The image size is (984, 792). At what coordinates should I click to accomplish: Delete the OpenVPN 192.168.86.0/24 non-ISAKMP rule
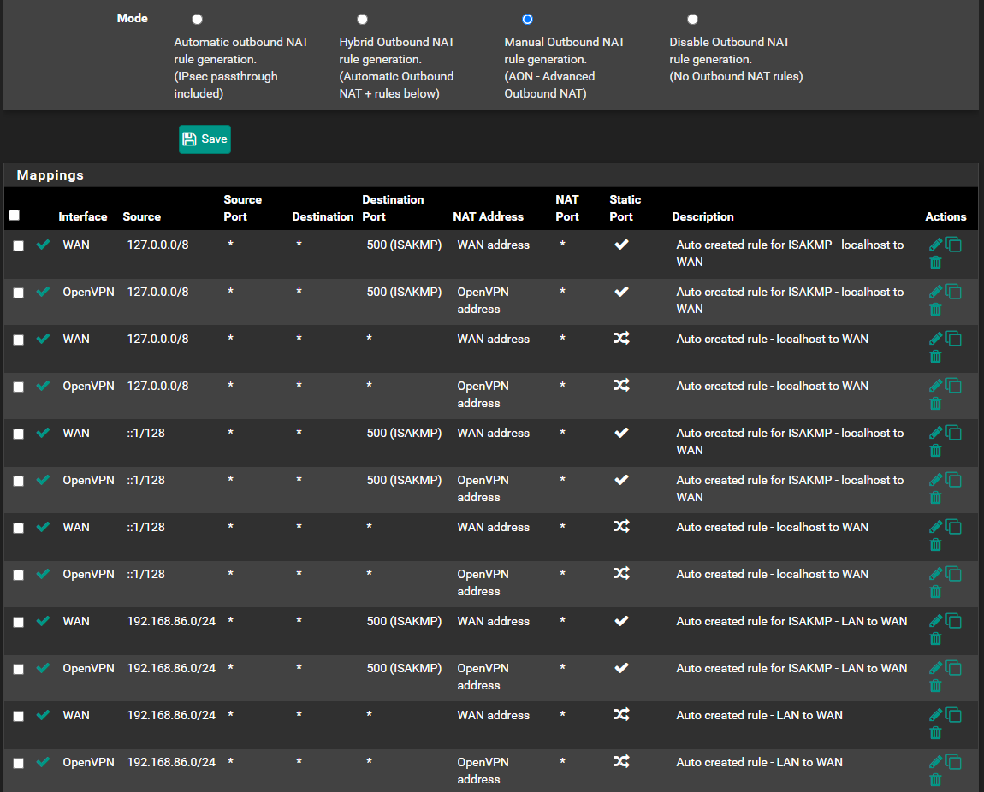[x=936, y=779]
